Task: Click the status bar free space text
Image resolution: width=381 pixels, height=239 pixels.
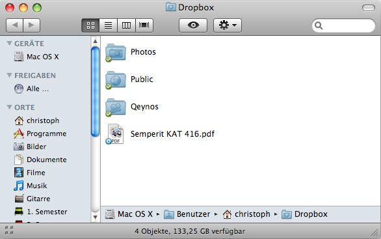Action: point(190,231)
